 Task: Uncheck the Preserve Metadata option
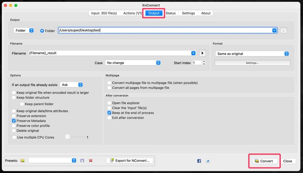pos(14,121)
